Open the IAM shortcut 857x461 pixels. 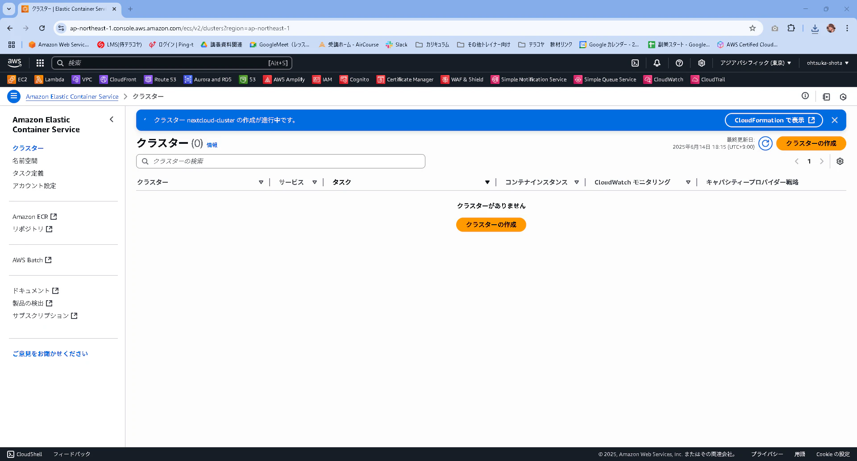click(x=322, y=80)
